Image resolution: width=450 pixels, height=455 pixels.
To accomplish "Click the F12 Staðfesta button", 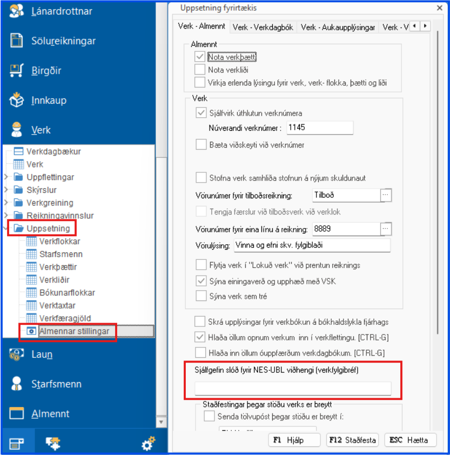I will pyautogui.click(x=352, y=440).
